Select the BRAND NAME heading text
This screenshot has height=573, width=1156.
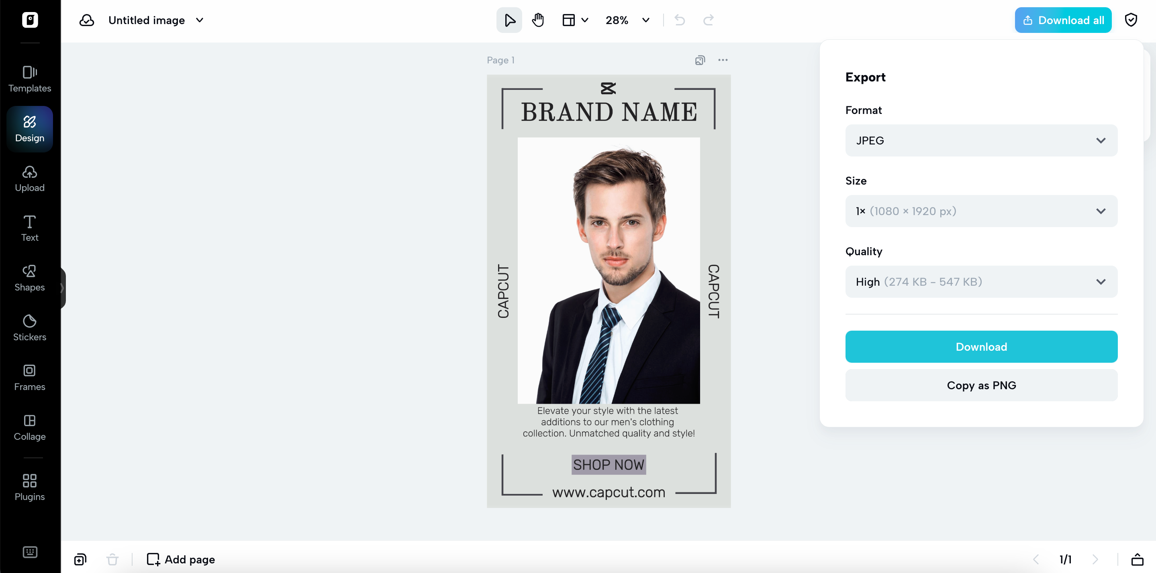609,112
